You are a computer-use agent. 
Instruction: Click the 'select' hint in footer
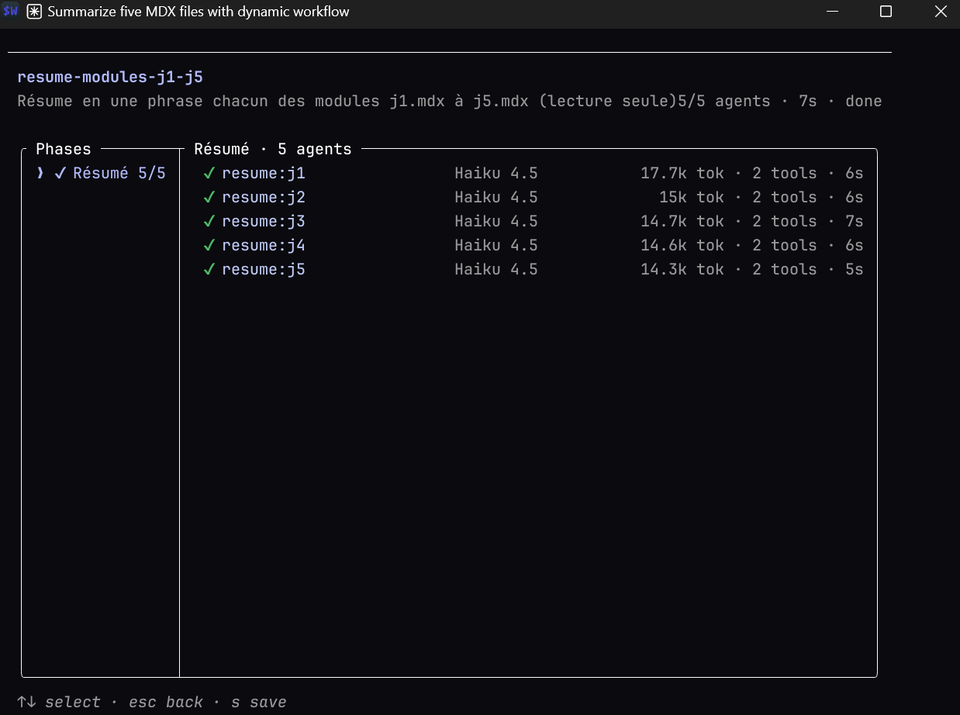pos(73,702)
